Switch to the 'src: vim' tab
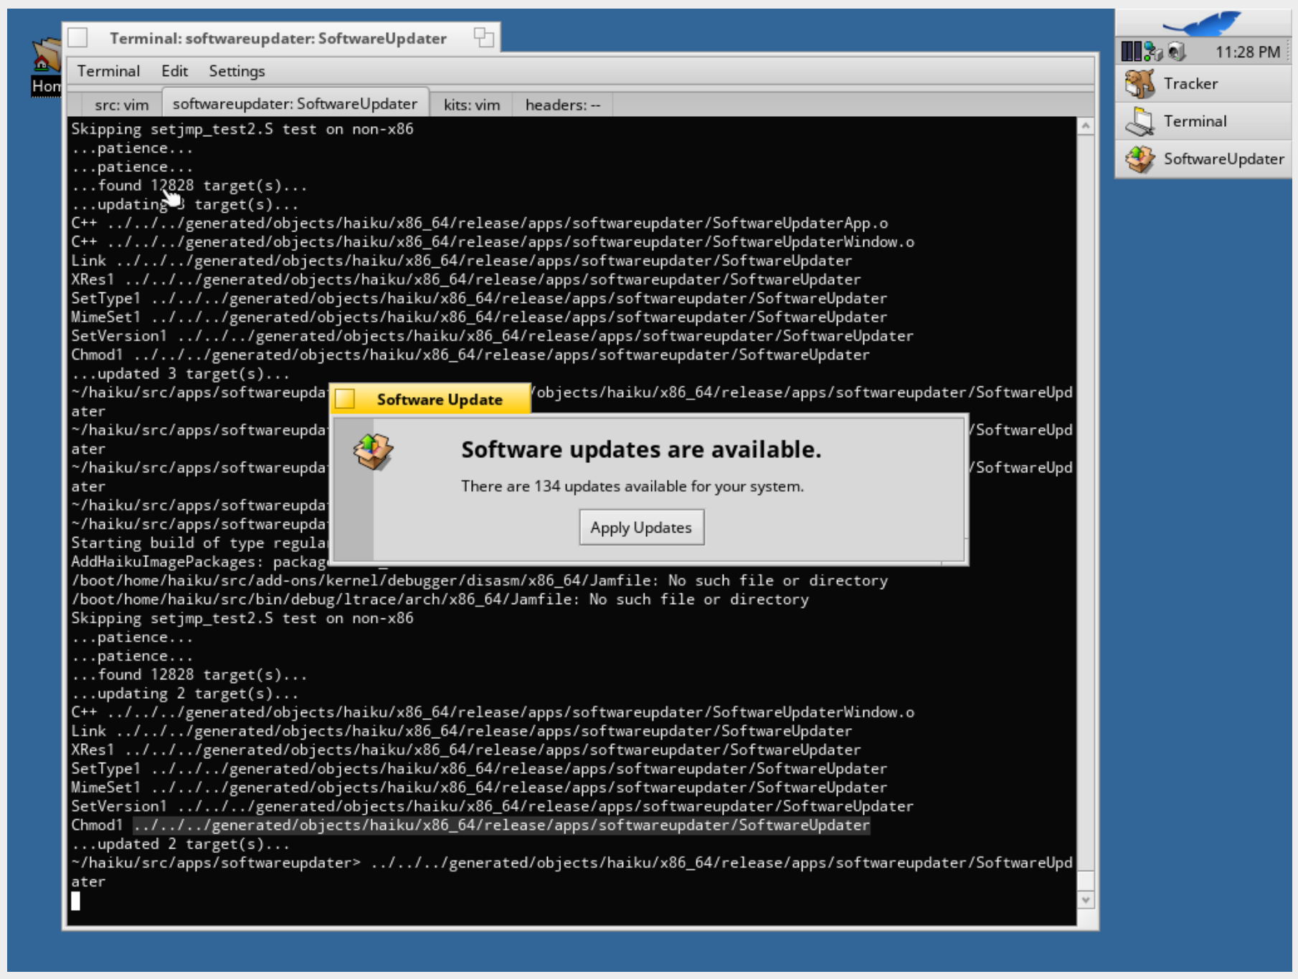Screen dimensions: 1298x979 point(121,105)
